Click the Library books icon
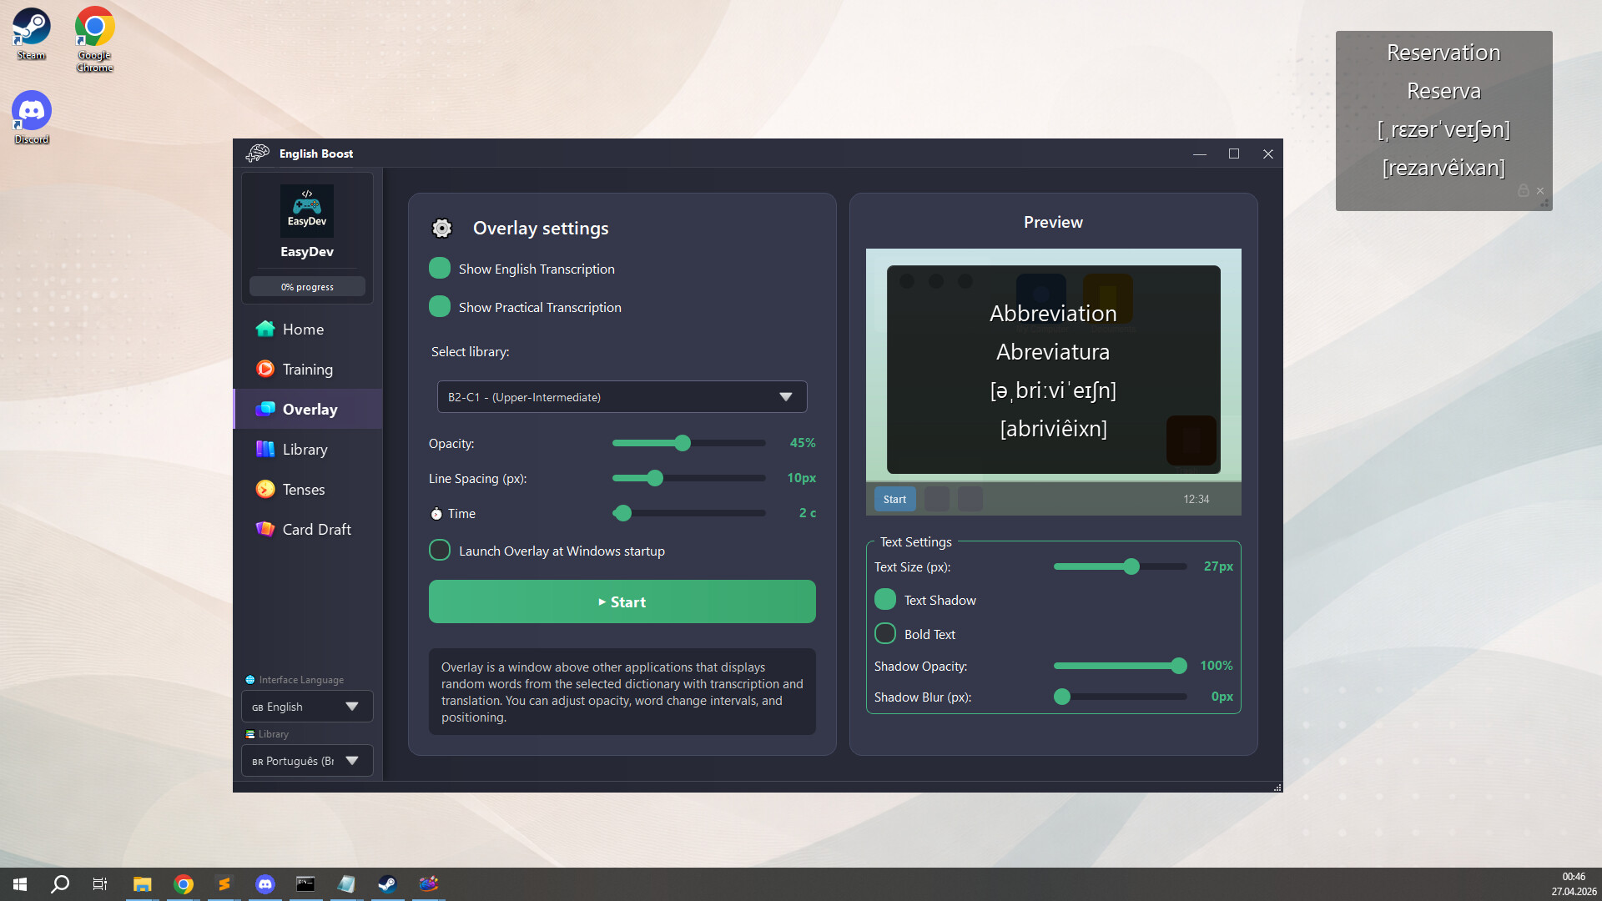The width and height of the screenshot is (1602, 901). [265, 450]
